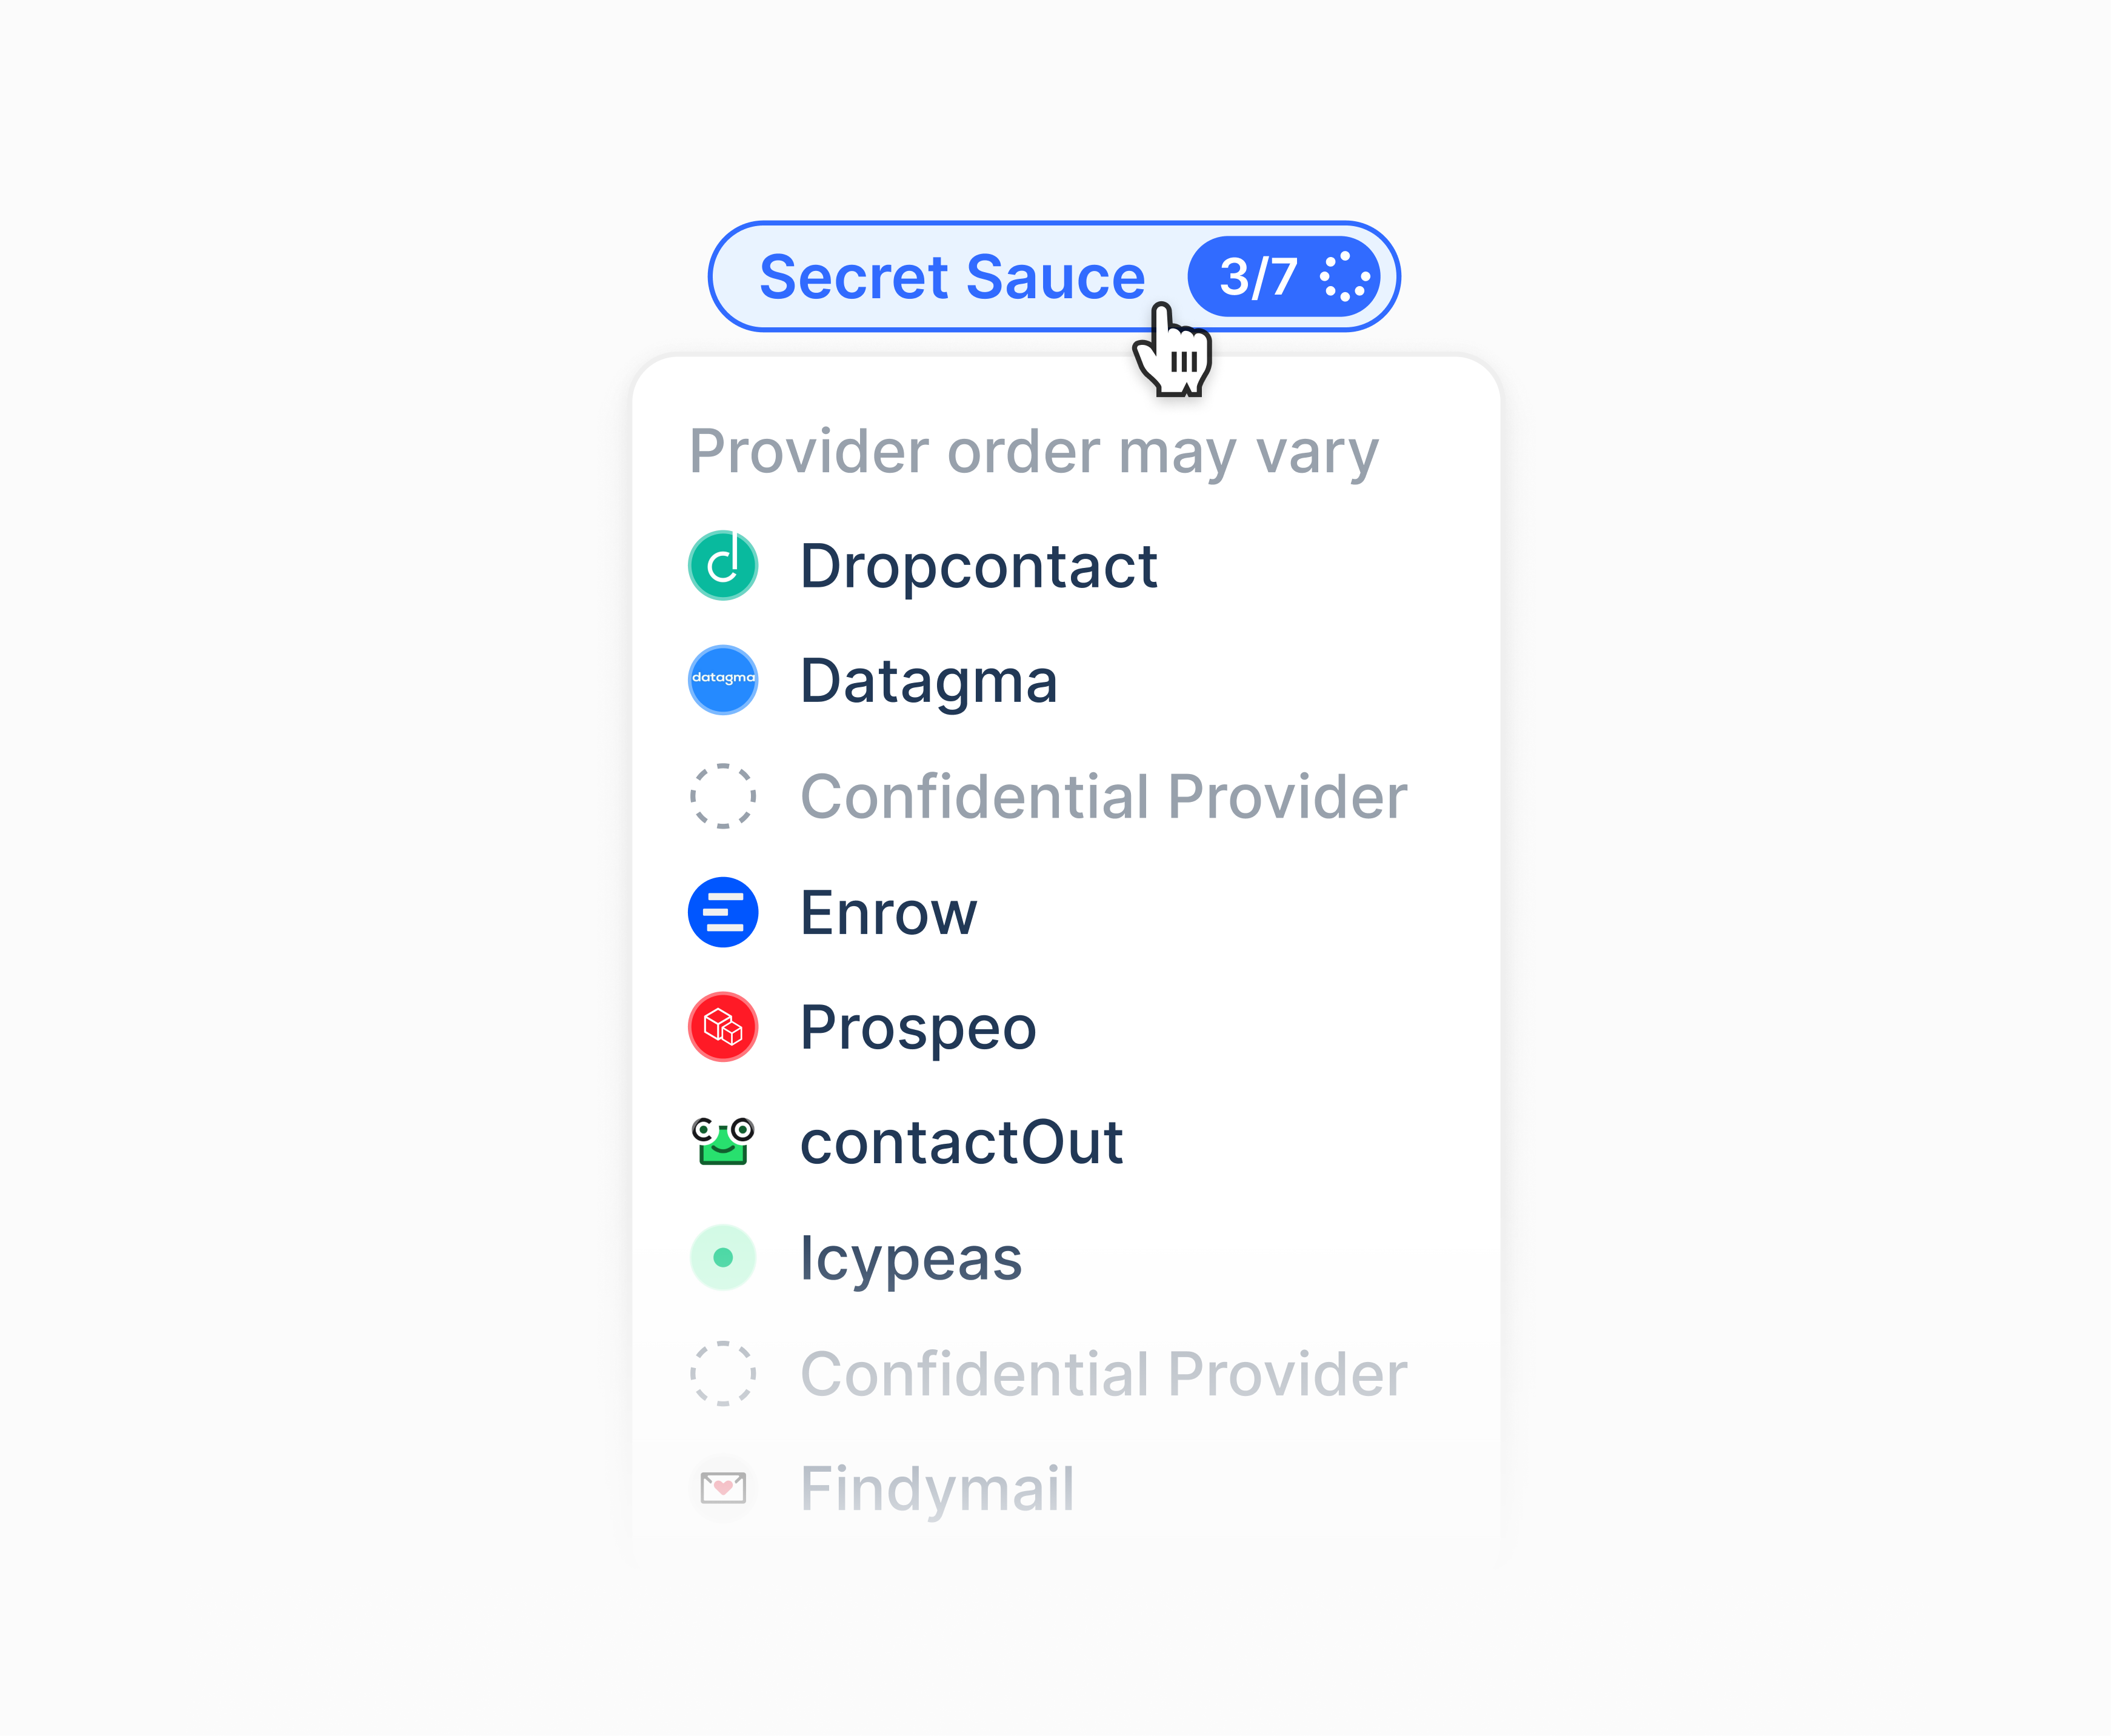2111x1736 pixels.
Task: Click the faded second Confidential Provider circle
Action: [723, 1373]
